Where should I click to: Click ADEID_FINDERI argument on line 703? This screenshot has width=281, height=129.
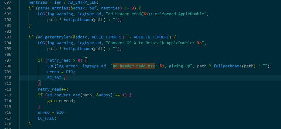(107, 37)
